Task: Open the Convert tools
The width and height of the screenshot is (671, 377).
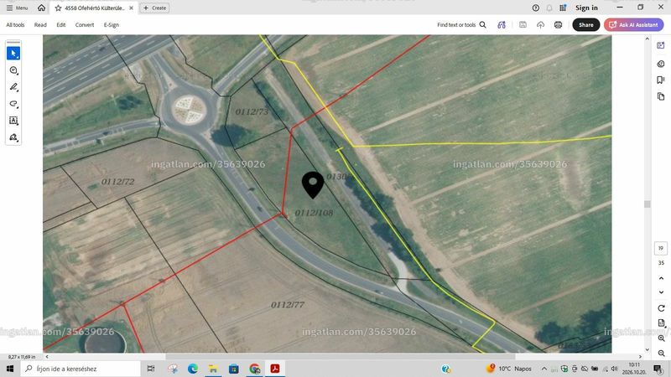Action: (85, 25)
